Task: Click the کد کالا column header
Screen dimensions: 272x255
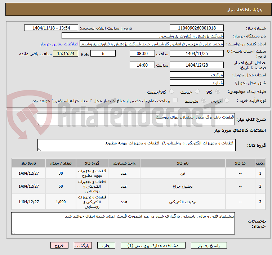Action: (x=240, y=163)
